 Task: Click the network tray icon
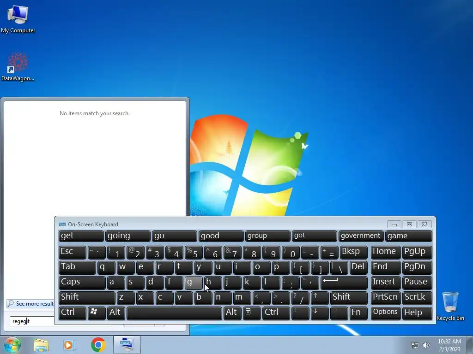(415, 345)
